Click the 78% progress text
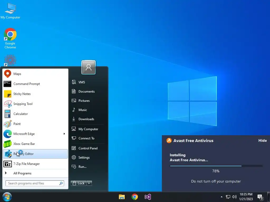This screenshot has width=270, height=202. click(216, 171)
